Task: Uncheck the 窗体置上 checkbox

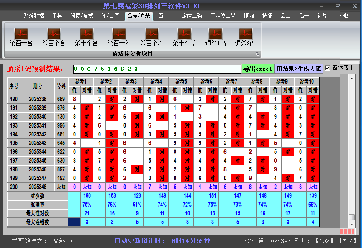Action: (x=328, y=68)
